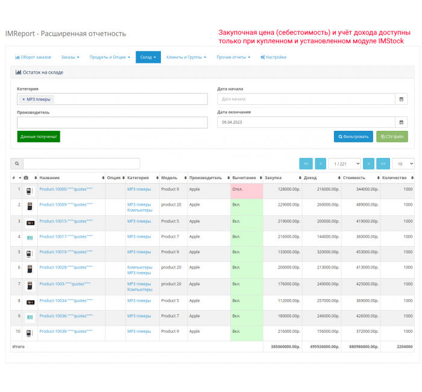Click the Дата окончания field 09.04.2023
The height and width of the screenshot is (392, 422).
(x=306, y=122)
